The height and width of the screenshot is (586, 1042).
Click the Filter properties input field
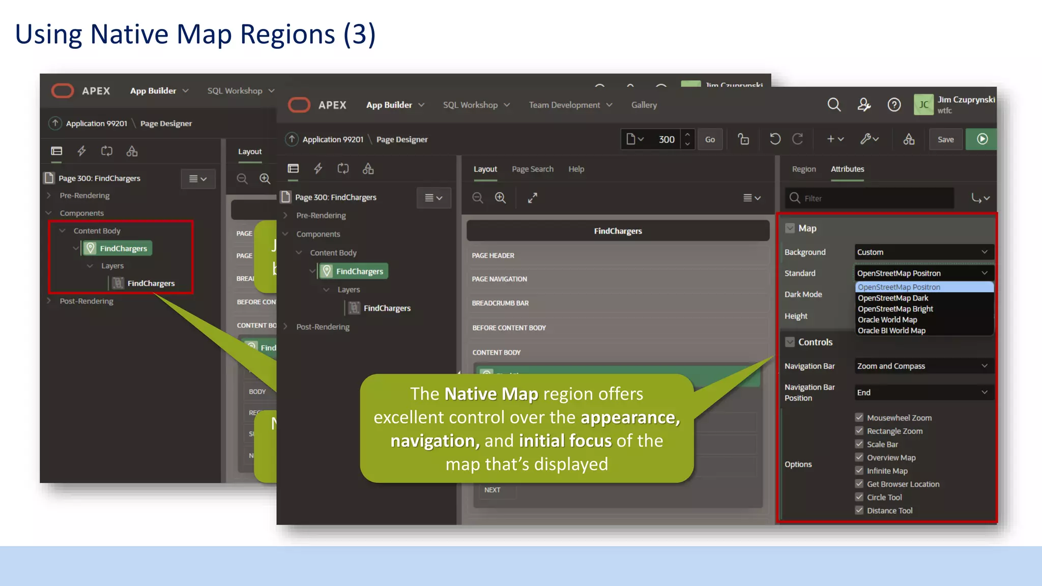coord(871,198)
